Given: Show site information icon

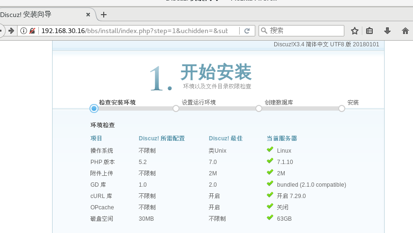Looking at the screenshot, I should click(x=23, y=31).
